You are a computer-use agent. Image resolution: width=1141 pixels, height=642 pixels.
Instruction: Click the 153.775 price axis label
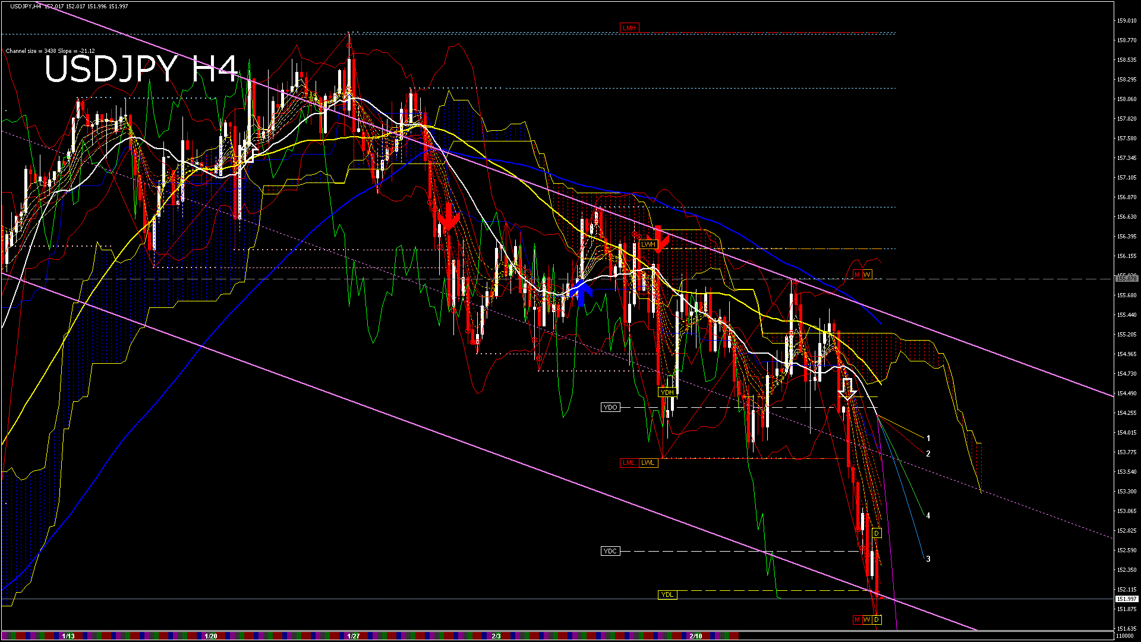tap(1127, 452)
